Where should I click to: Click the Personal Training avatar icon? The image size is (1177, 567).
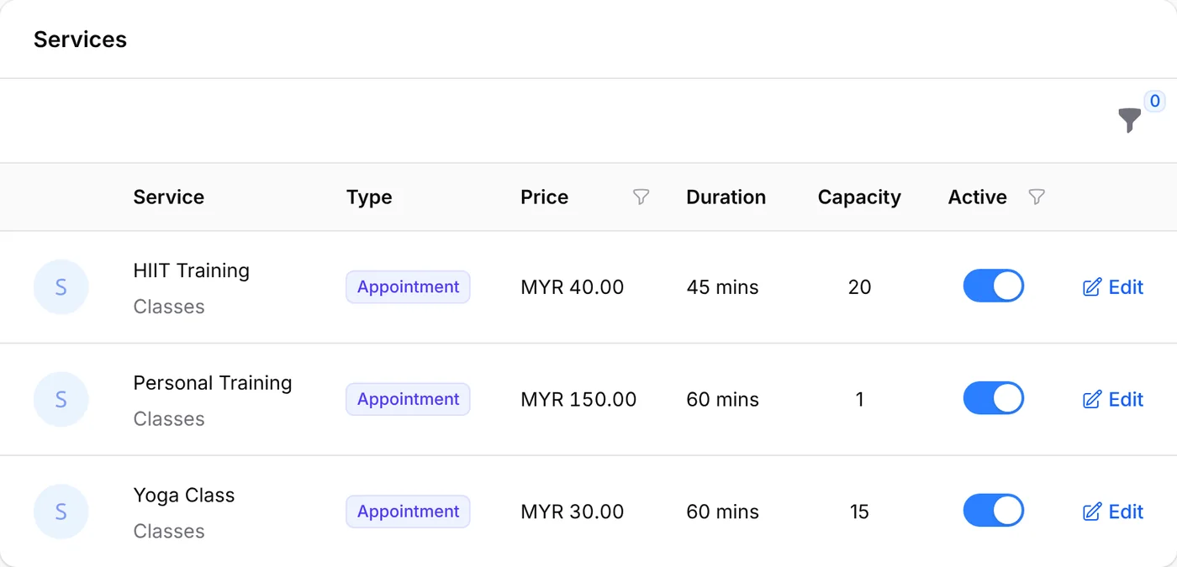(x=61, y=399)
